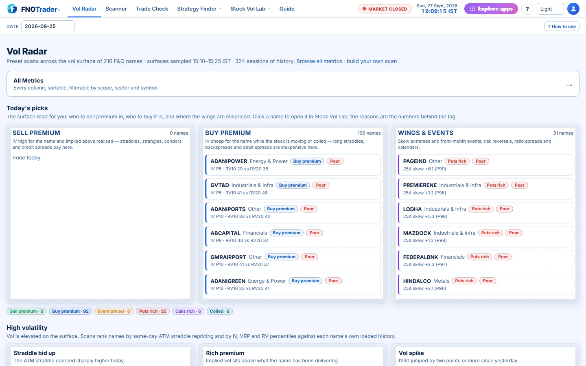
Task: Select MAZDOCK in Wings & Events
Action: (485, 237)
